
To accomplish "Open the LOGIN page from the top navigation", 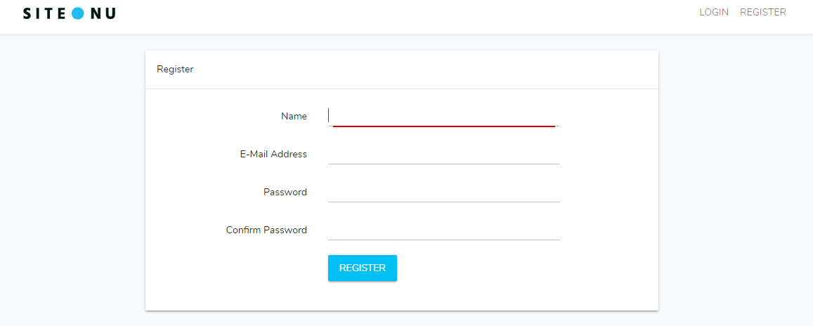I will 714,12.
